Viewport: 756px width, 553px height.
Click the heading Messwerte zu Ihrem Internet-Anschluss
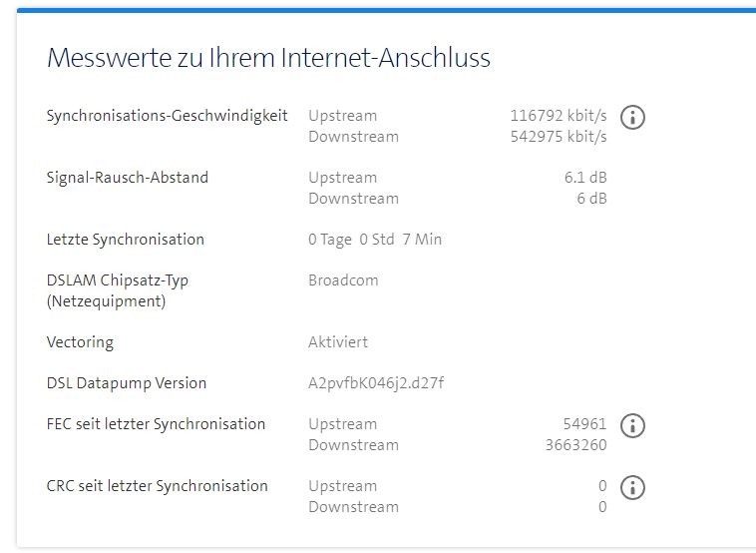point(268,58)
